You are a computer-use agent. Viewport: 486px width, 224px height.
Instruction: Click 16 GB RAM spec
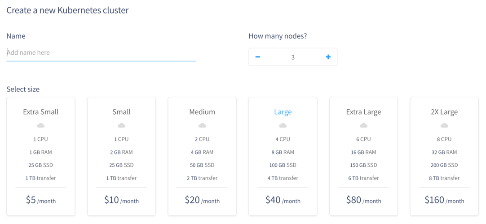coord(363,152)
